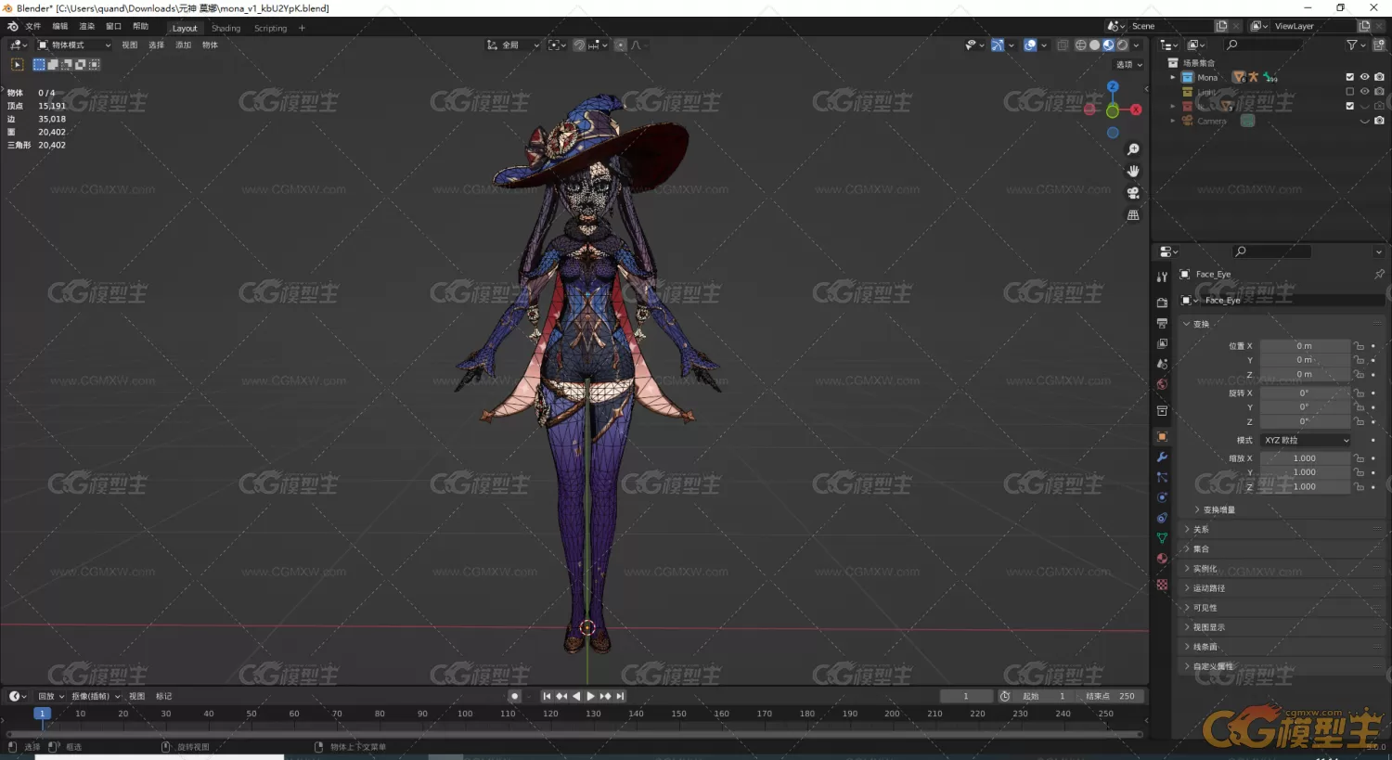Open the outliner filter dropdown
Viewport: 1392px width, 760px height.
1355,45
